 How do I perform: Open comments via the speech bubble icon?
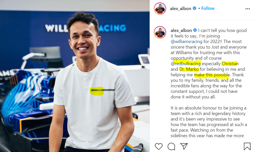[x=171, y=146]
